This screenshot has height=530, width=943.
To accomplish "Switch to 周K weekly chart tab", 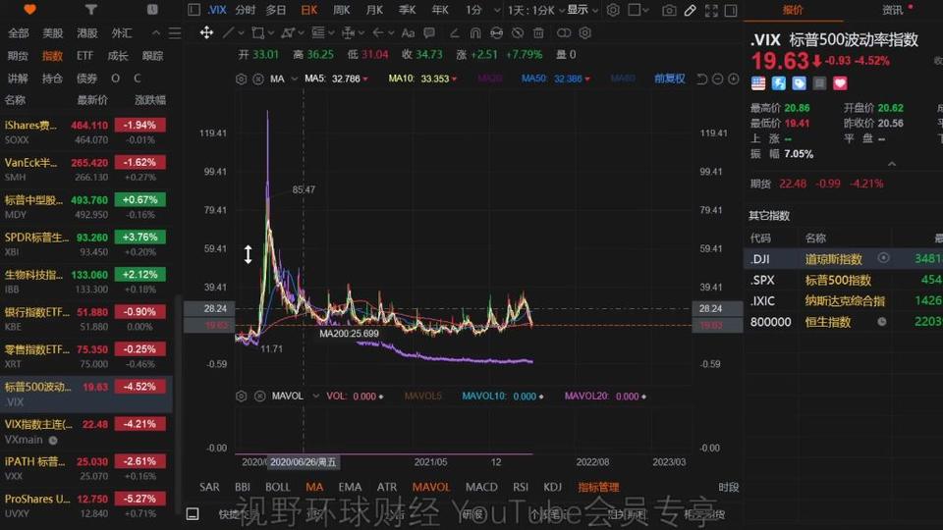I will pyautogui.click(x=341, y=10).
